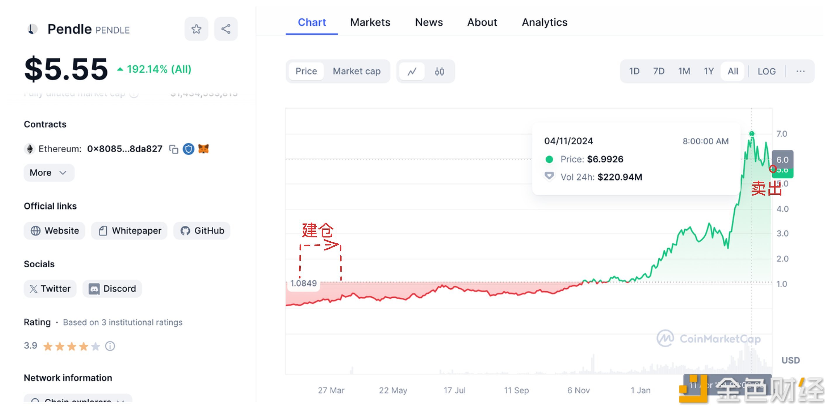The height and width of the screenshot is (408, 829).
Task: Select the 1Y time range
Action: click(708, 72)
